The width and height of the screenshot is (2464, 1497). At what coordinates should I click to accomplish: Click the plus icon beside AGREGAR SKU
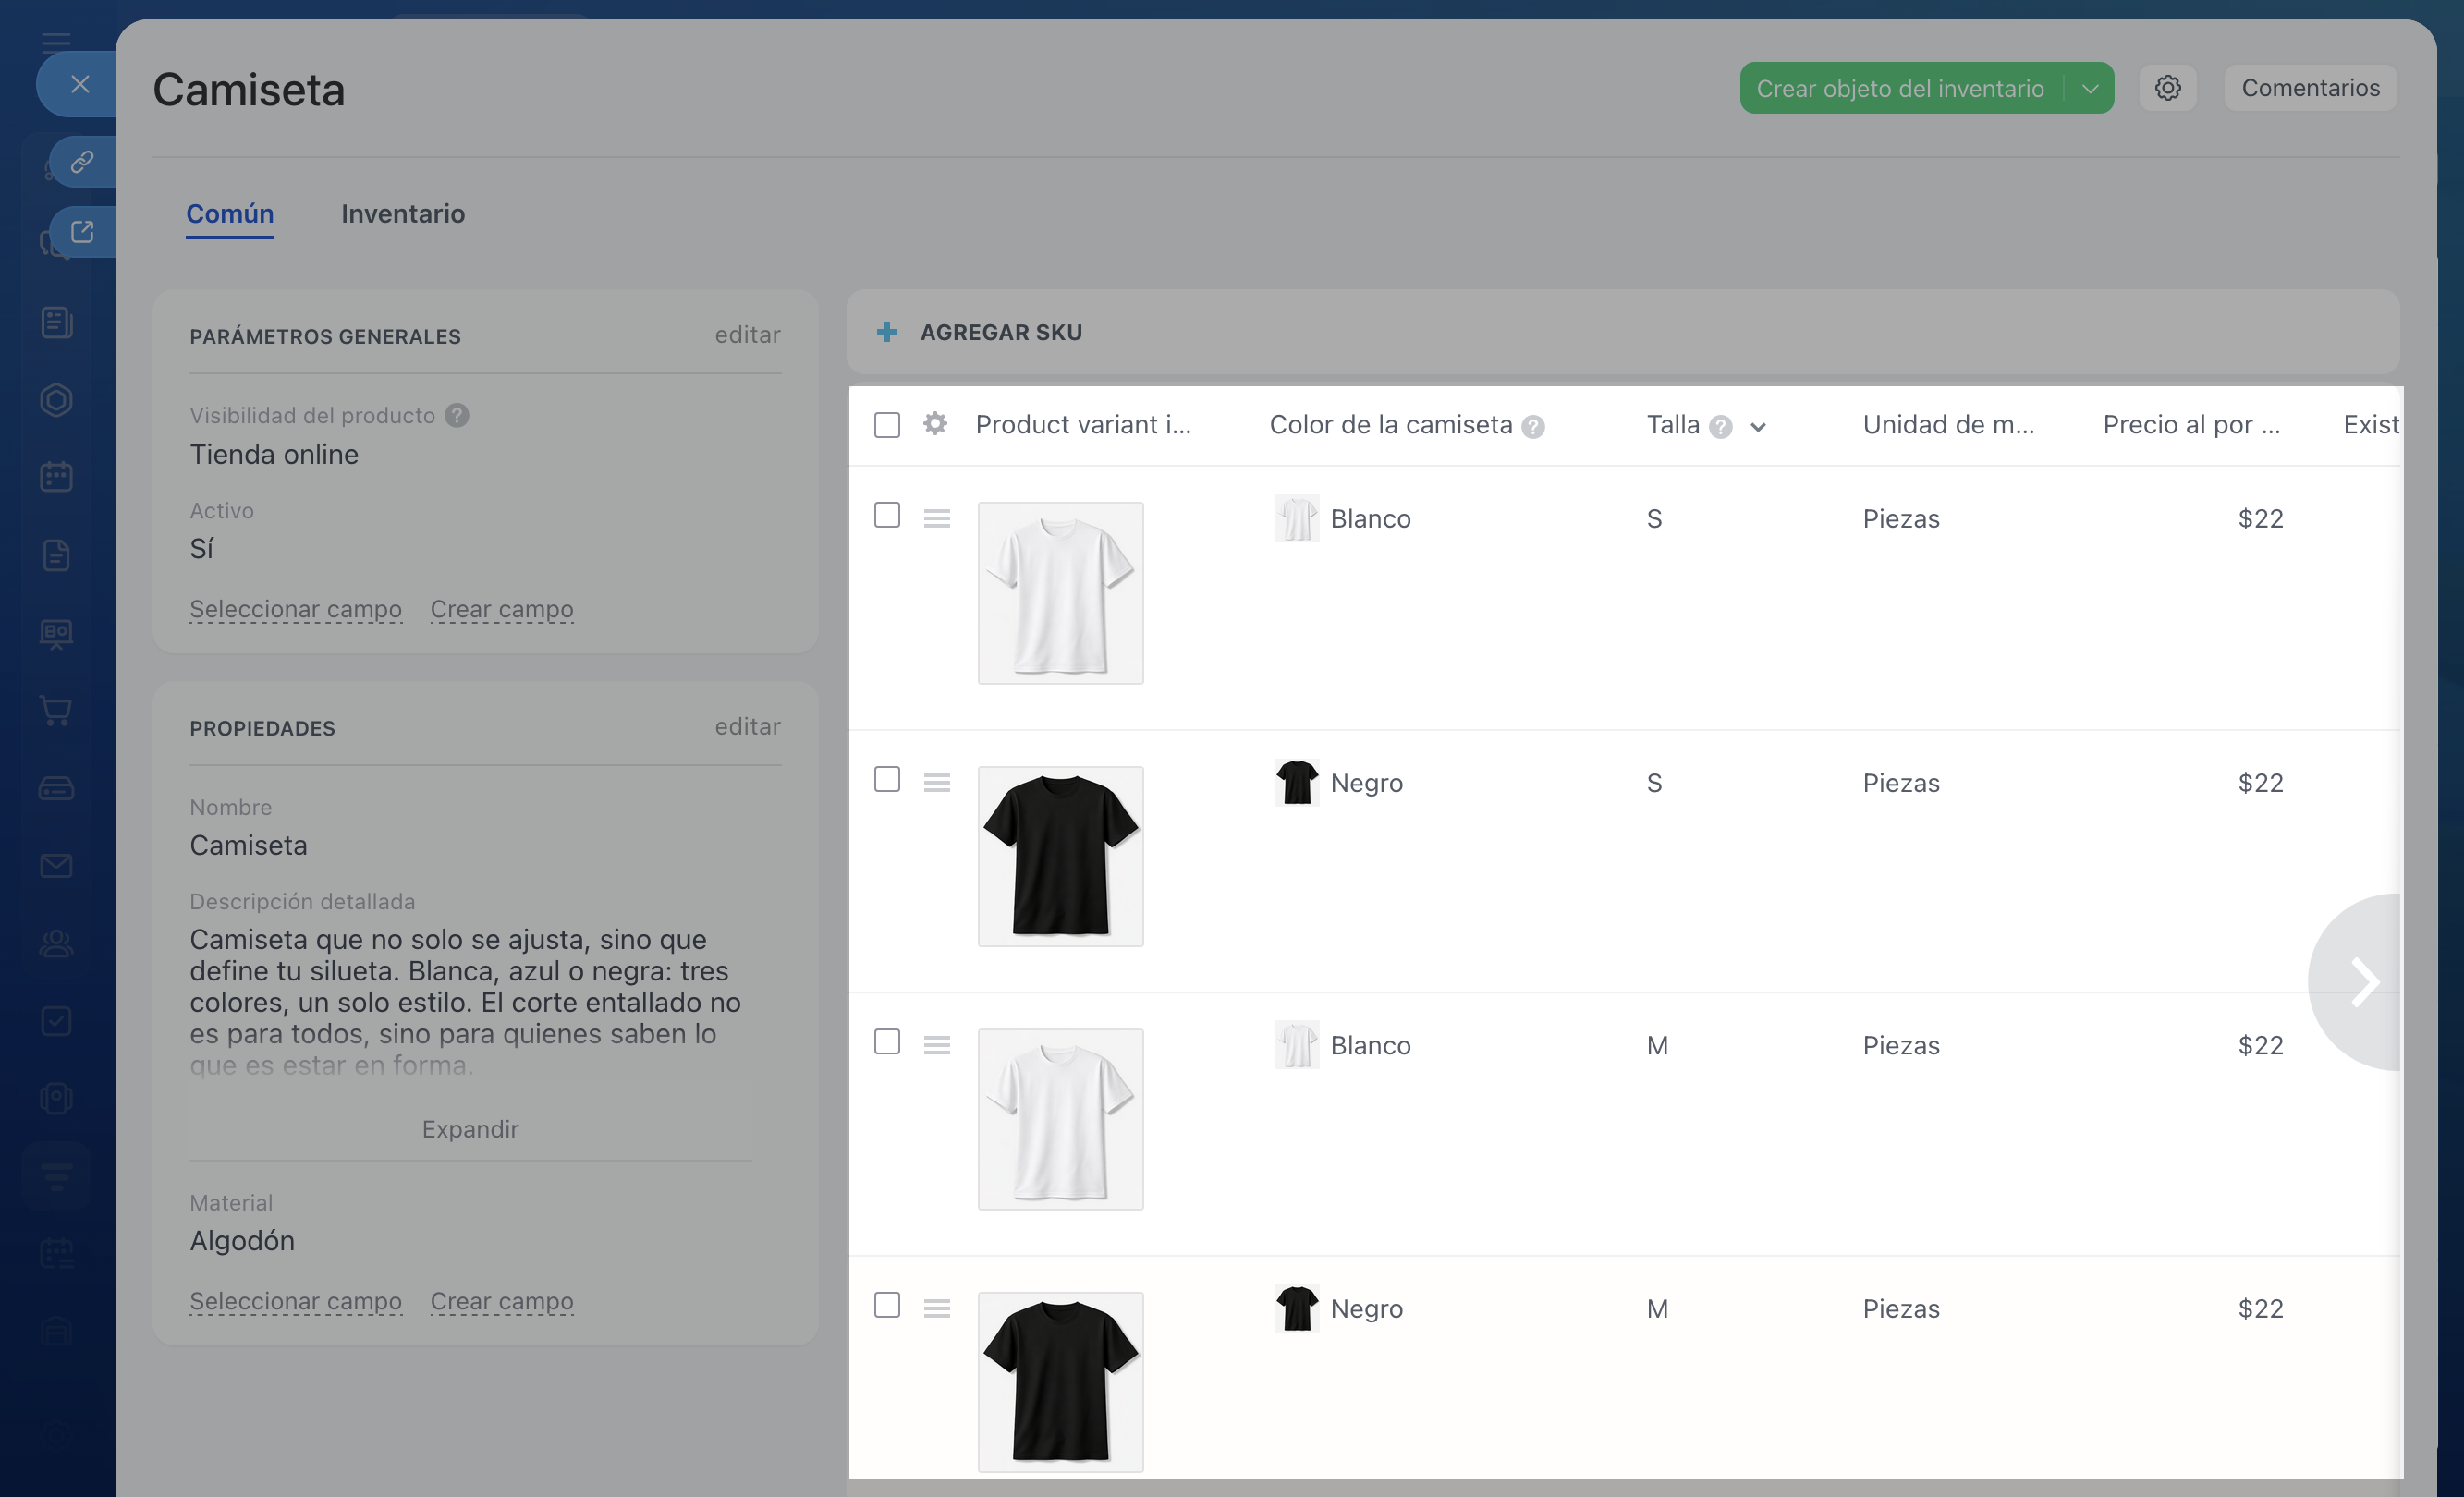[887, 332]
